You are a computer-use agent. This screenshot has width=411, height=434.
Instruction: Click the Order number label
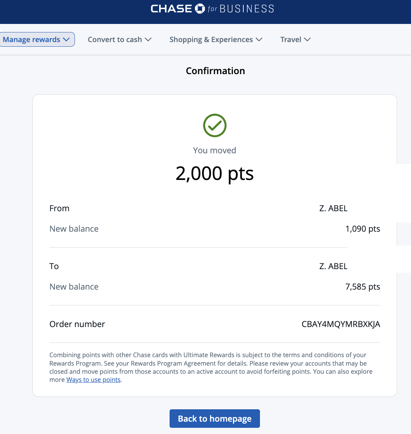point(77,324)
